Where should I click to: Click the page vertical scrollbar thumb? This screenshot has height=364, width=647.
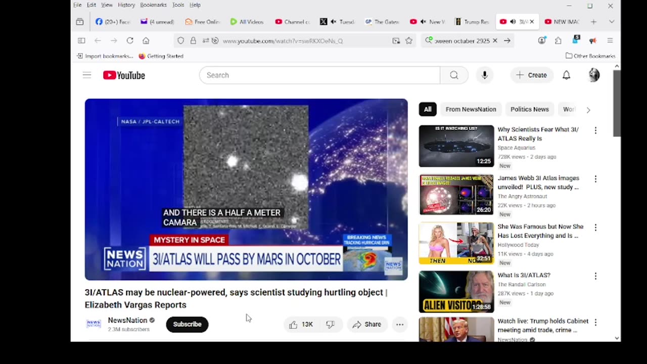(x=617, y=103)
